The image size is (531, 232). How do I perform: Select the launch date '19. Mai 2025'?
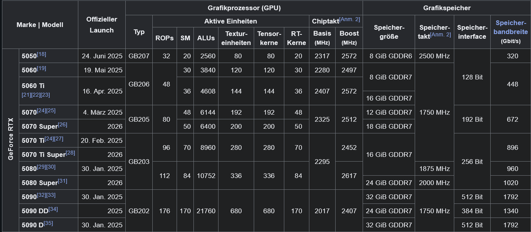pyautogui.click(x=103, y=70)
